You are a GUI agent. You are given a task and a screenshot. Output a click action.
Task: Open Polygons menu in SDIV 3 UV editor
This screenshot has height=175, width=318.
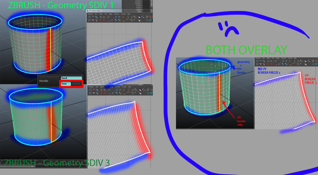click(91, 87)
